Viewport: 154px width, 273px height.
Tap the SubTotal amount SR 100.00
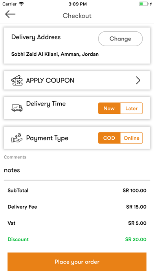134,190
